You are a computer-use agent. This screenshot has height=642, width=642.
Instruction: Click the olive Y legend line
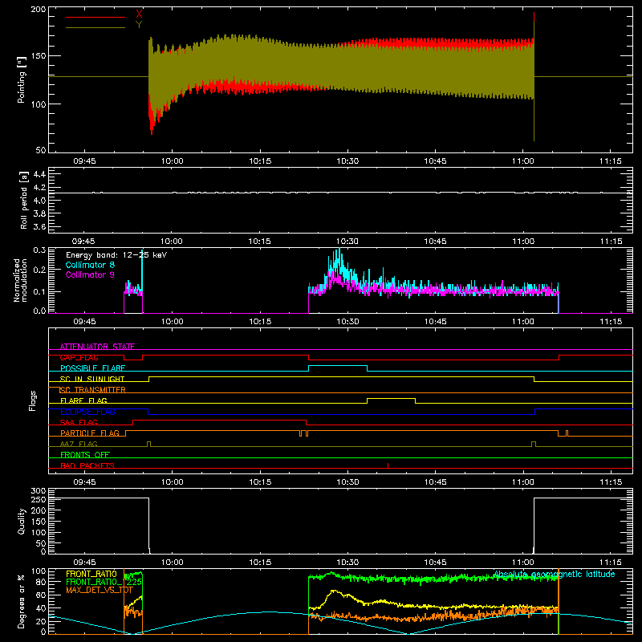95,27
